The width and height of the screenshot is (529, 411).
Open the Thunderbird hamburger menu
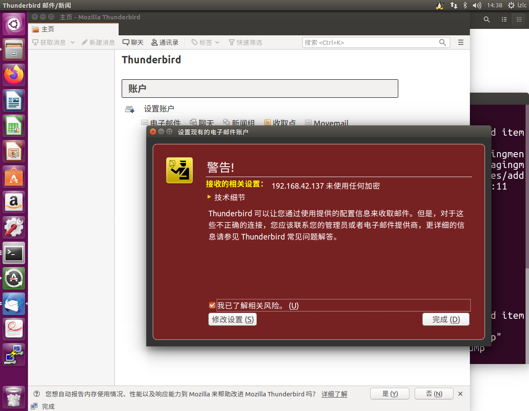[x=461, y=42]
